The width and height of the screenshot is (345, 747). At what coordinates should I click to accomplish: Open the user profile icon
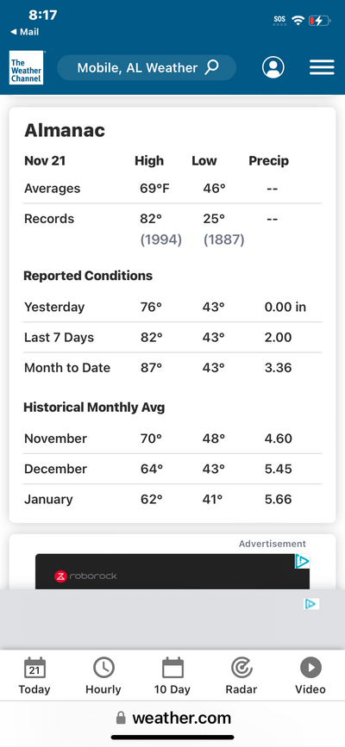tap(273, 67)
